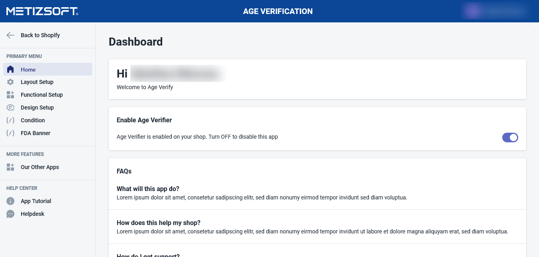
Task: Click the App Tutorial info icon
Action: tap(10, 201)
